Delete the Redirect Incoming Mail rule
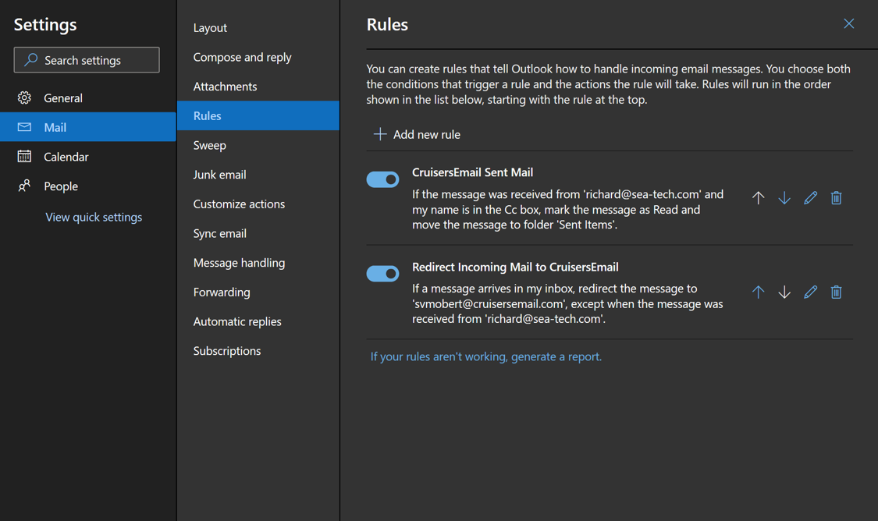Viewport: 878px width, 521px height. (x=836, y=292)
